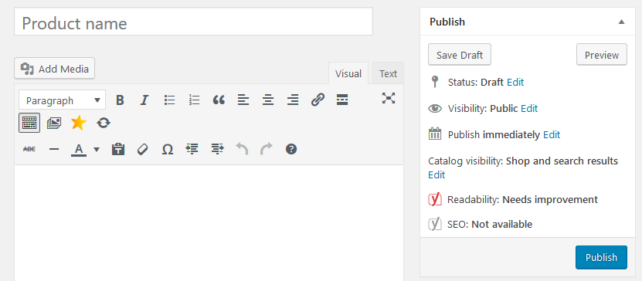The width and height of the screenshot is (642, 281).
Task: Decrease paragraph indent
Action: [192, 149]
